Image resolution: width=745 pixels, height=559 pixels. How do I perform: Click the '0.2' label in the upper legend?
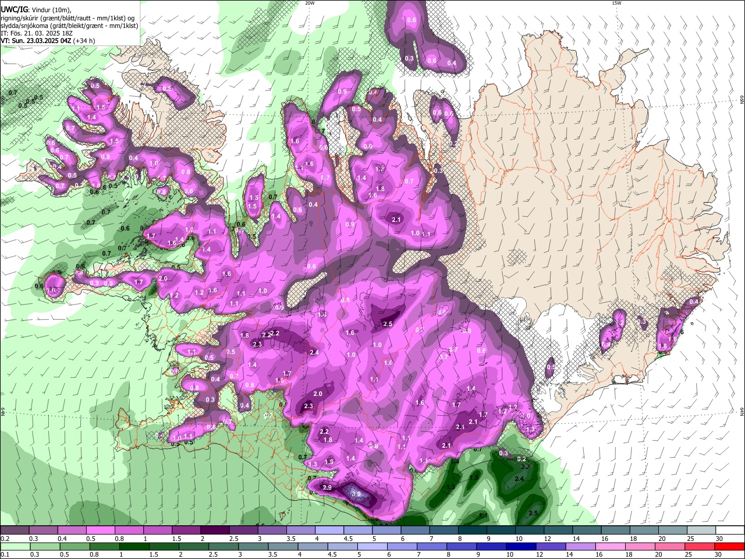pos(5,539)
